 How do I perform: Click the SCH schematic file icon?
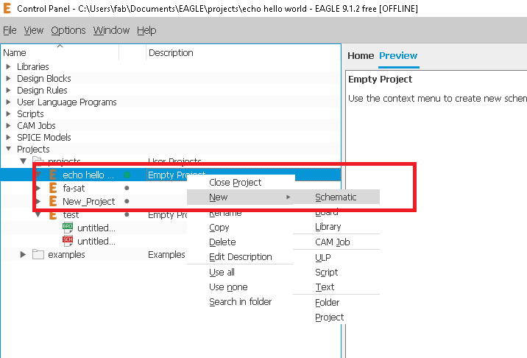tap(68, 241)
